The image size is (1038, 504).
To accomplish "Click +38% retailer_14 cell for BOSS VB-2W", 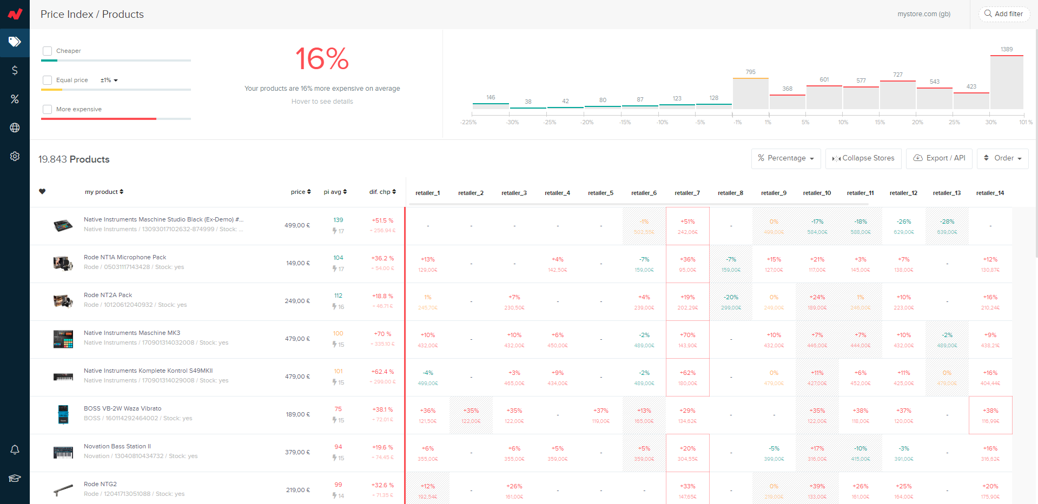I will 990,415.
